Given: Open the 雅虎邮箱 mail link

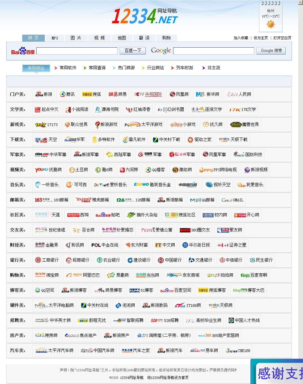Looking at the screenshot, I should [92, 200].
